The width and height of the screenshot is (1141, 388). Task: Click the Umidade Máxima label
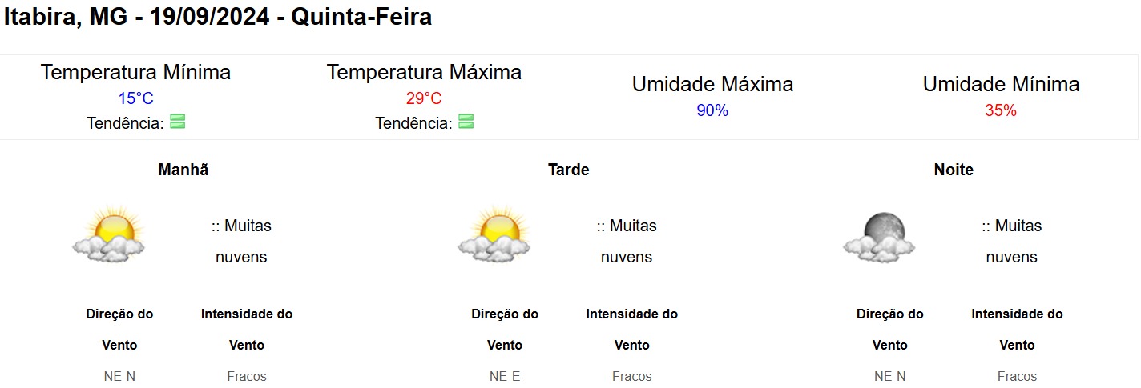coord(712,84)
